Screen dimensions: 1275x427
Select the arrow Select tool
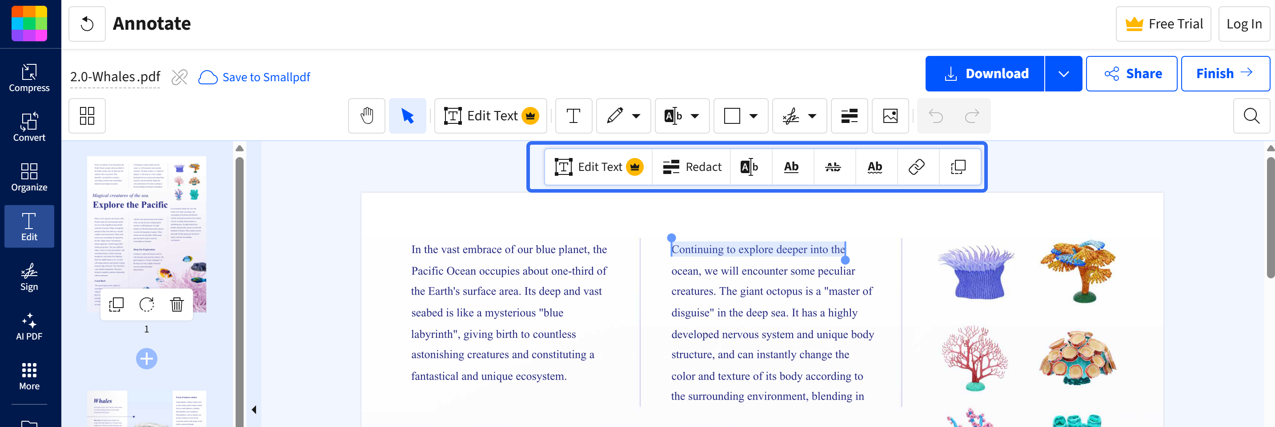407,116
